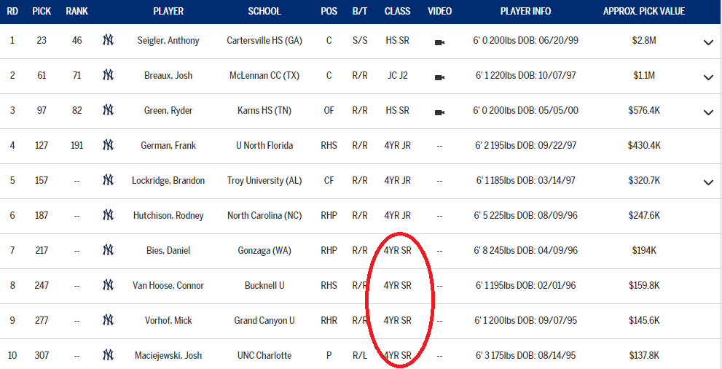Click Yankees logo beside Frank German

tap(109, 145)
